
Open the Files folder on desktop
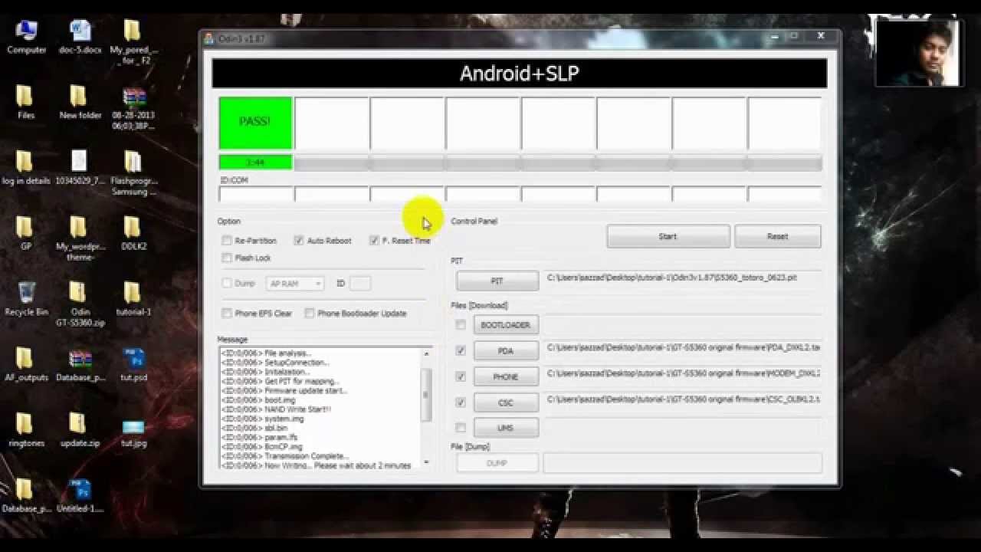(x=25, y=102)
